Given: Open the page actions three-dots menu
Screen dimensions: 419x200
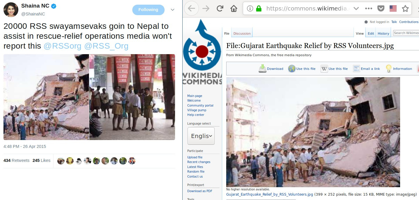Looking at the screenshot, I should click(x=368, y=8).
